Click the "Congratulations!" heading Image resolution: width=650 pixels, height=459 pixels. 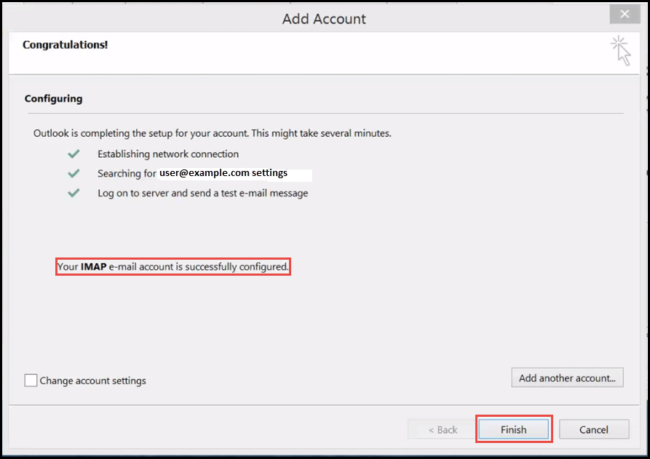65,44
